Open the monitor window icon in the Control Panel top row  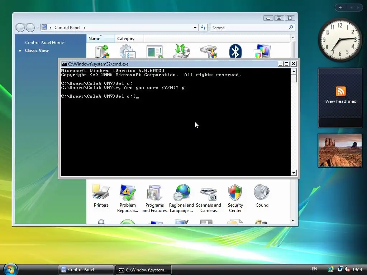[x=155, y=51]
